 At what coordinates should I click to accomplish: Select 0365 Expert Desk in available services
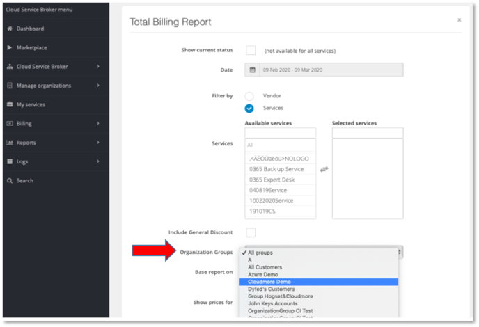272,179
